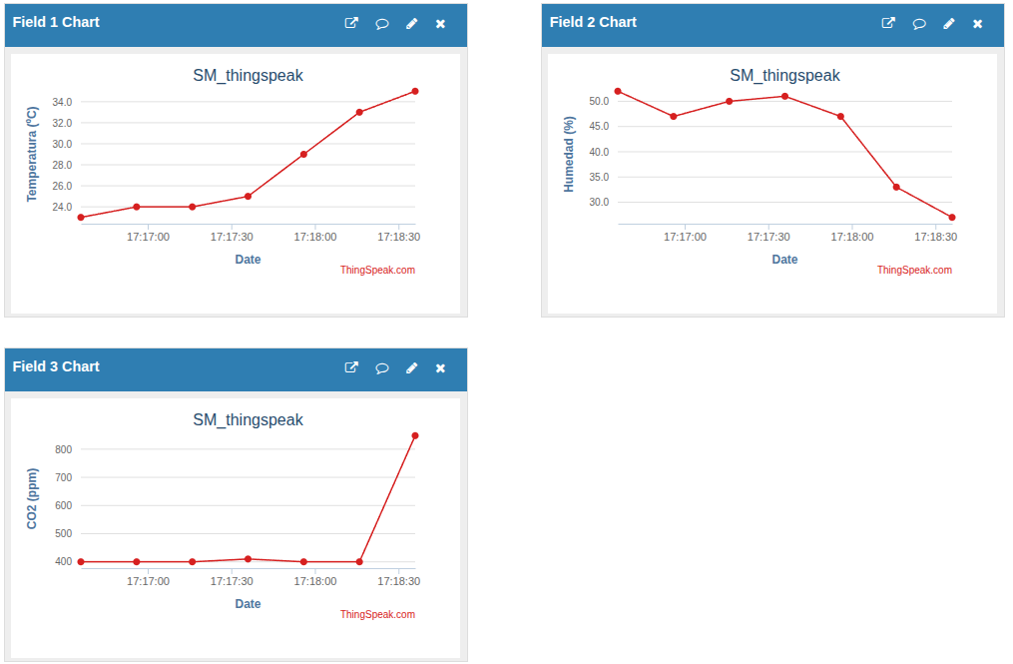Open Field 1 Chart in new window
This screenshot has width=1013, height=664.
[351, 23]
